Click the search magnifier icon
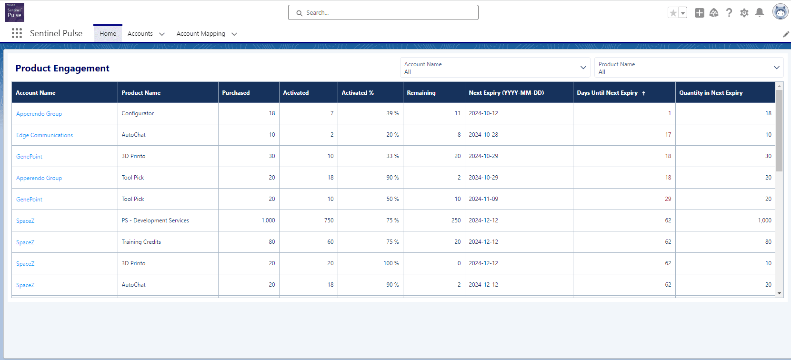This screenshot has width=791, height=360. [x=299, y=13]
